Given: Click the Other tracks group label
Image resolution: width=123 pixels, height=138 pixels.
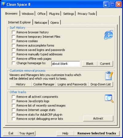Looking at the screenshot, I should tap(18, 92).
